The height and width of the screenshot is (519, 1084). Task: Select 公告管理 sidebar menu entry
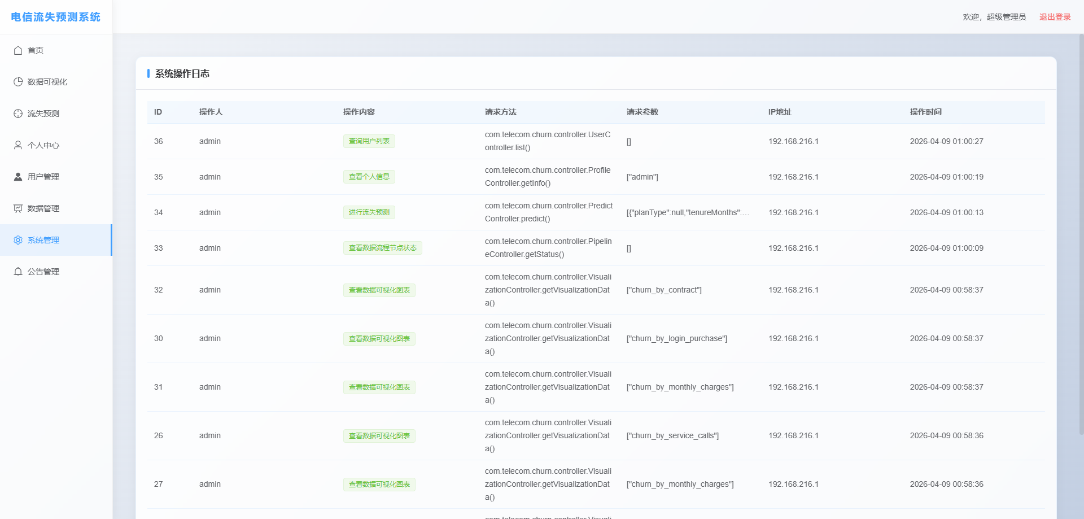click(43, 272)
